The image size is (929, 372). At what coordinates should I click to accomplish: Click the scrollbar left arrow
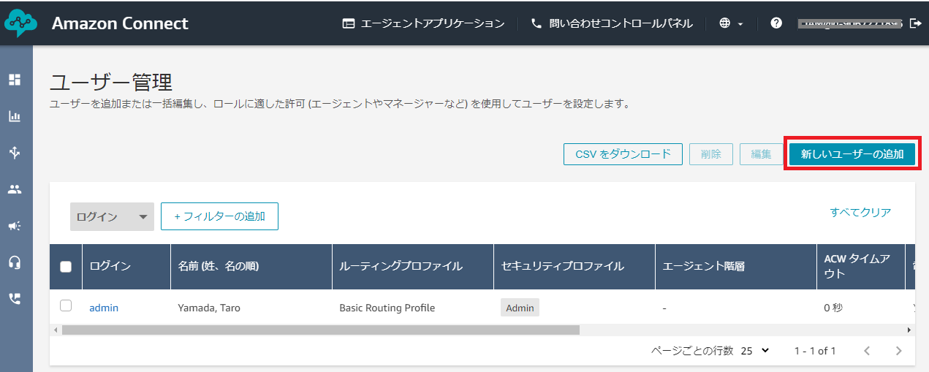tap(55, 330)
